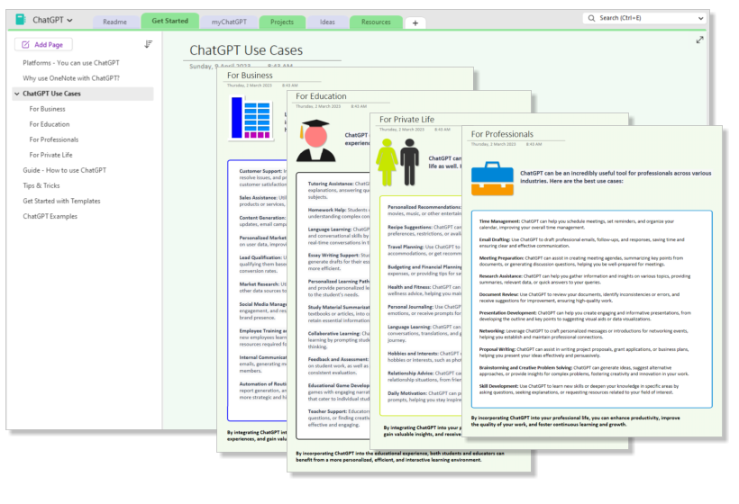Click the woman and man figures icon

point(397,162)
